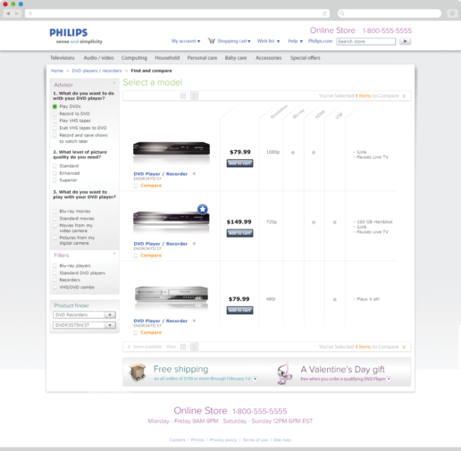Viewport: 461px width, 451px height.
Task: Open the Televisions category
Action: (x=63, y=58)
